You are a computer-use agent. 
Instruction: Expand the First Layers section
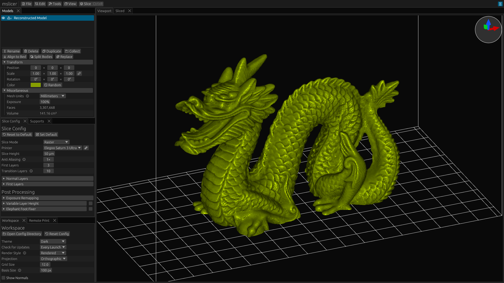[48, 184]
